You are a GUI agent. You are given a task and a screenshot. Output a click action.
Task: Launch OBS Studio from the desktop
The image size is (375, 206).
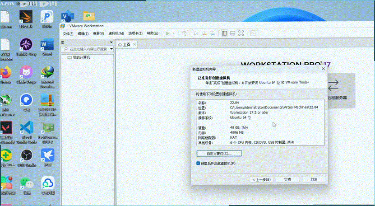tap(27, 155)
